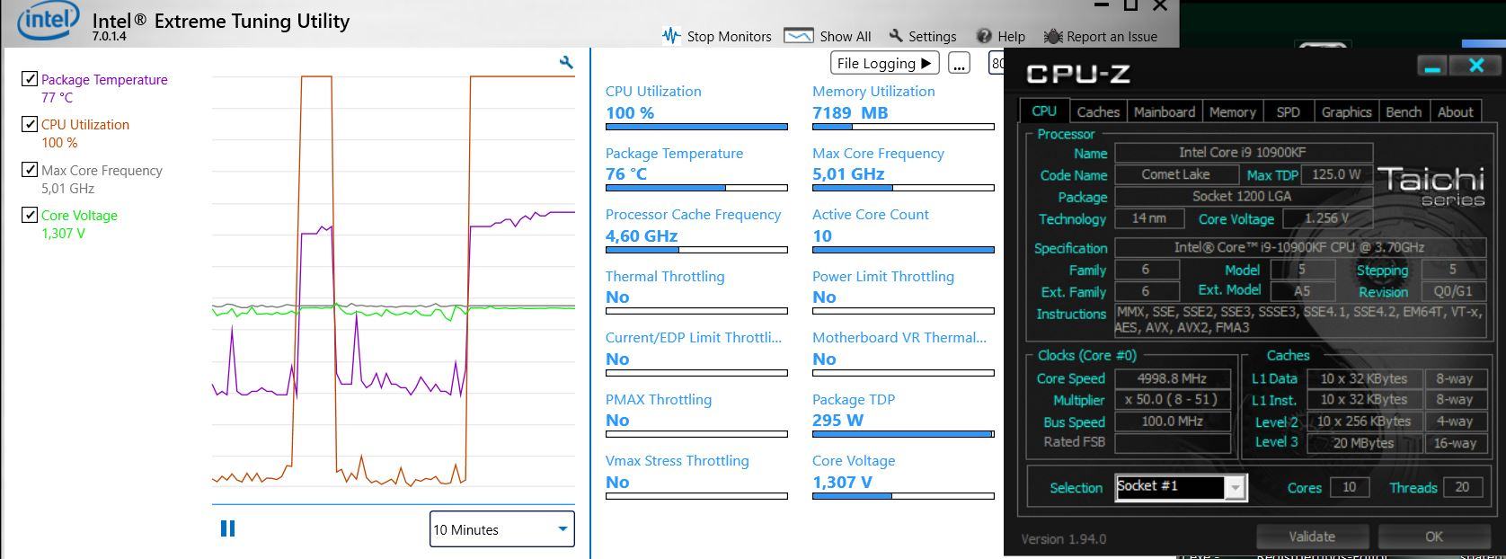Image resolution: width=1506 pixels, height=559 pixels.
Task: Toggle the Core Voltage checkbox
Action: [x=30, y=215]
